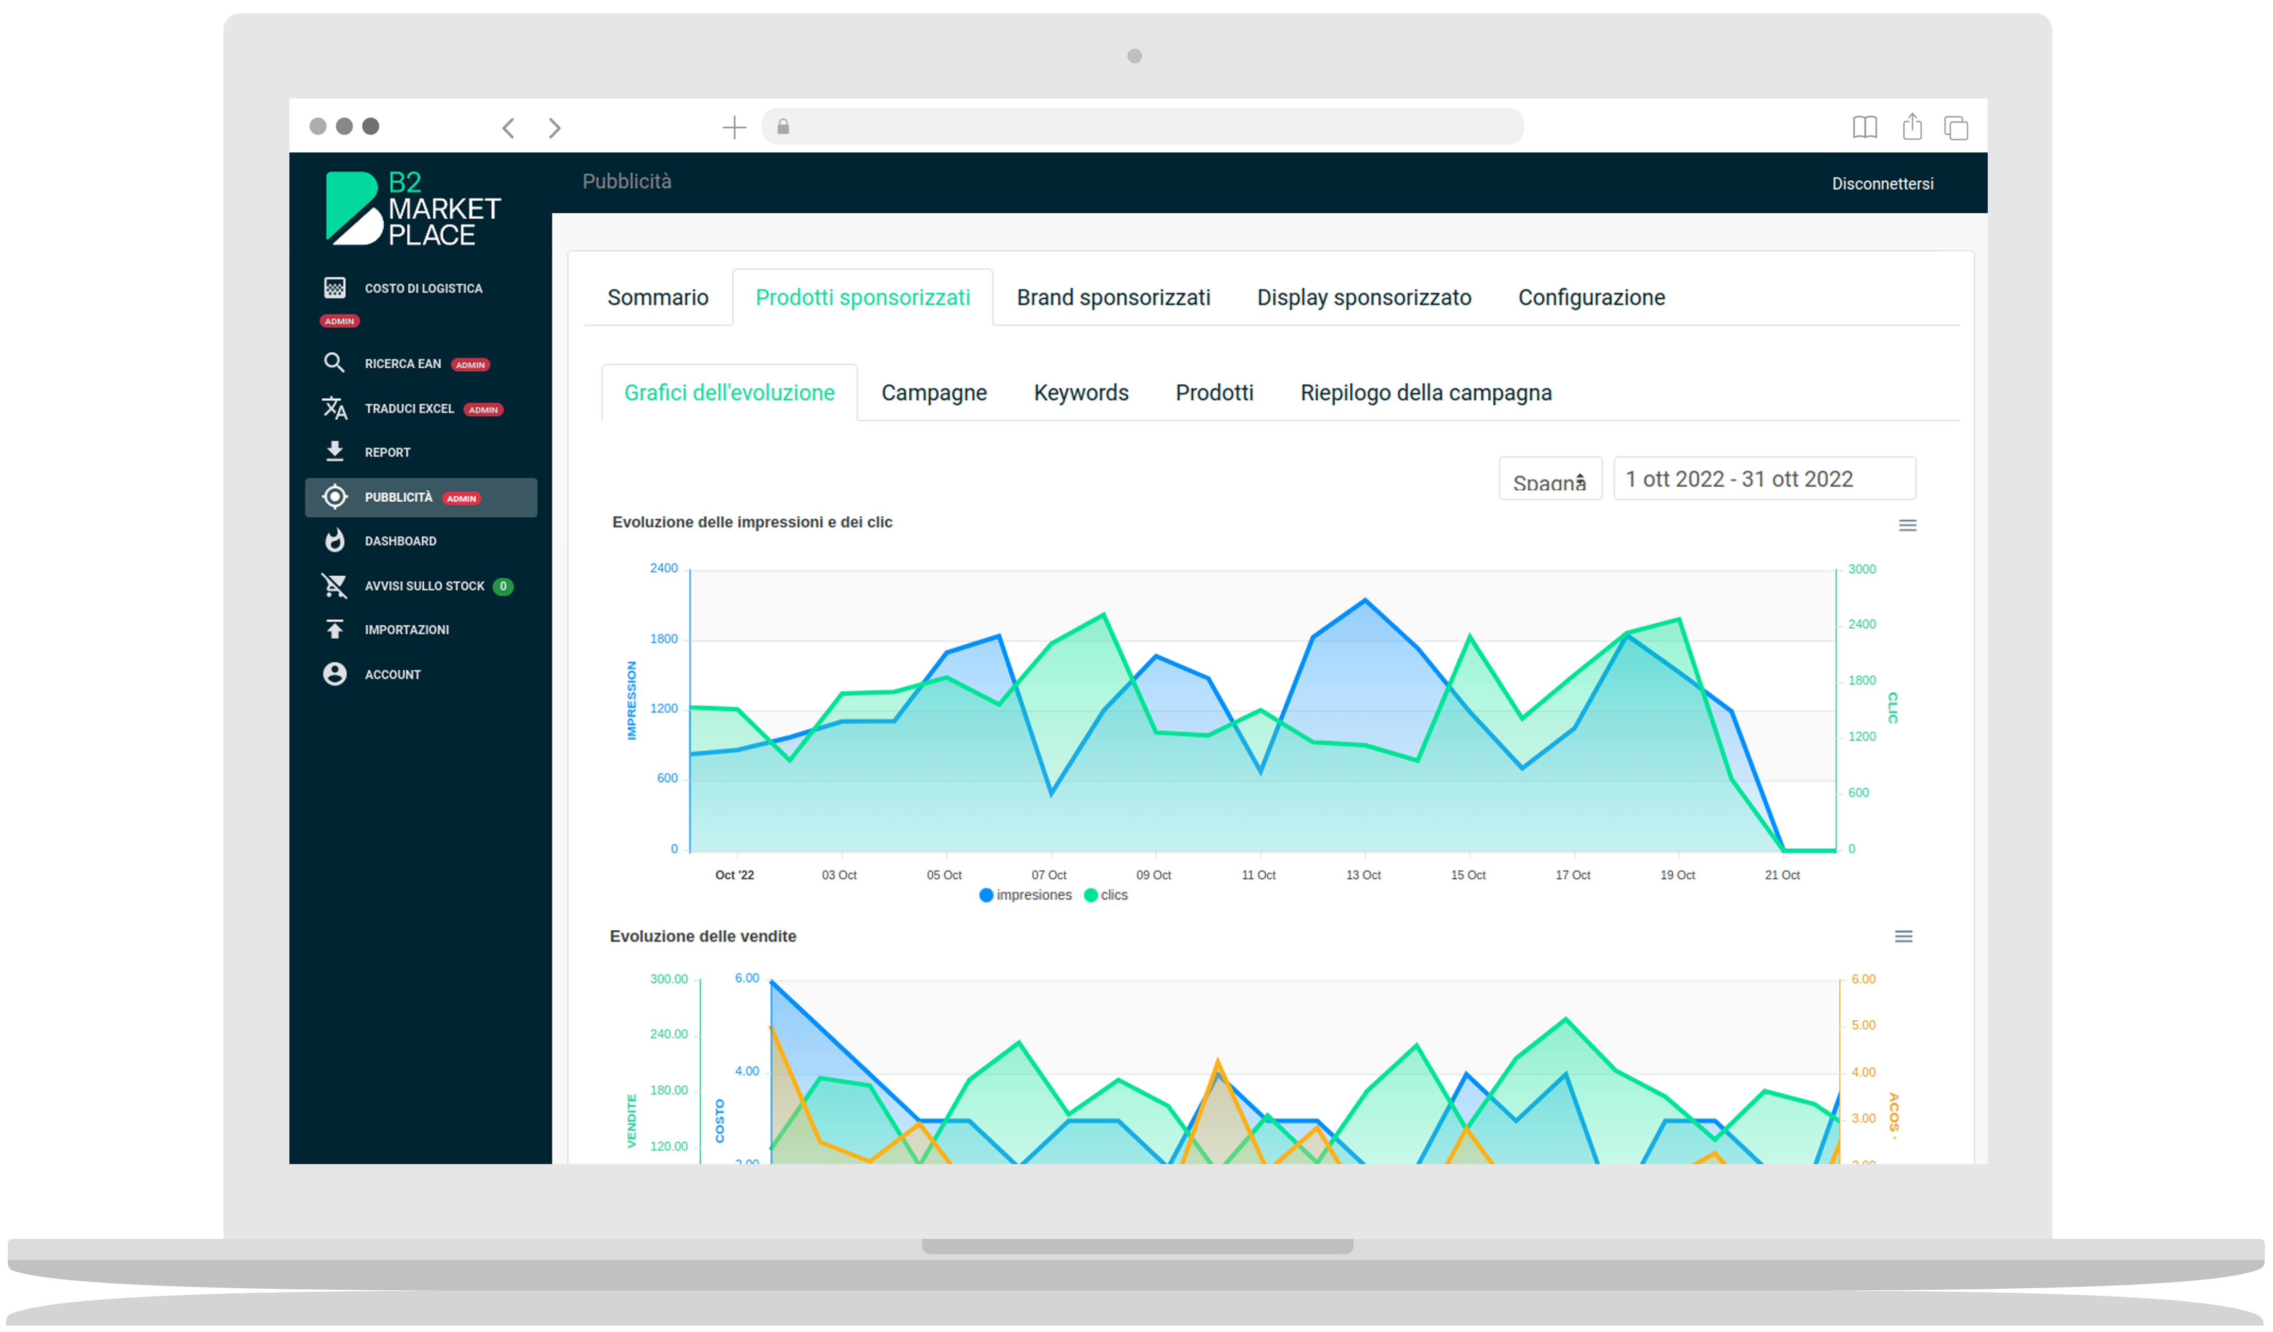Click the Costo di Logistica calculator icon
The height and width of the screenshot is (1332, 2273).
tap(335, 288)
